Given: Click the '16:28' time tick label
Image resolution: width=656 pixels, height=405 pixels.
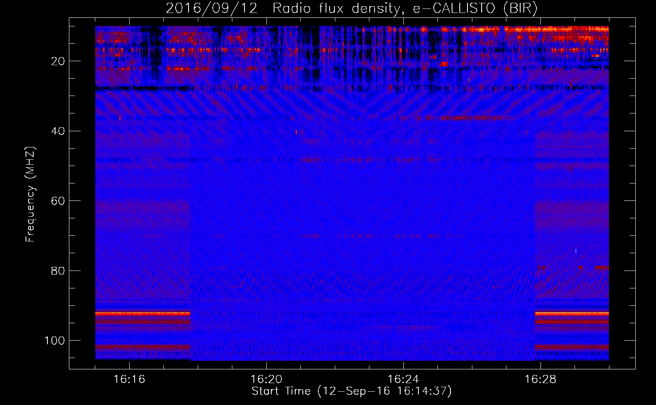Looking at the screenshot, I should pyautogui.click(x=540, y=379).
